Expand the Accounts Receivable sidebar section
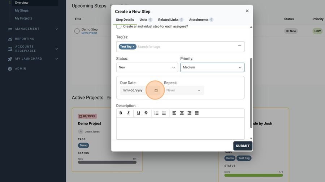 [57, 49]
